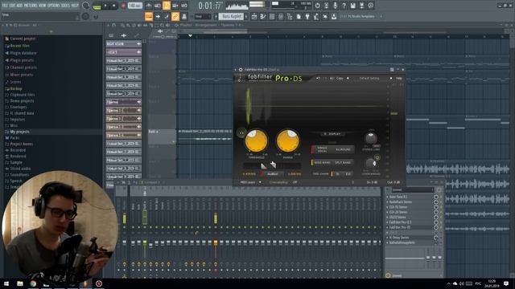Image resolution: width=515 pixels, height=289 pixels.
Task: Click the Pro-DS plugin window gear icon
Action: point(241,70)
